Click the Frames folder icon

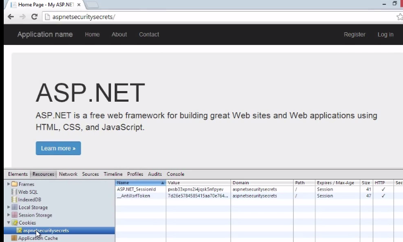click(x=14, y=184)
